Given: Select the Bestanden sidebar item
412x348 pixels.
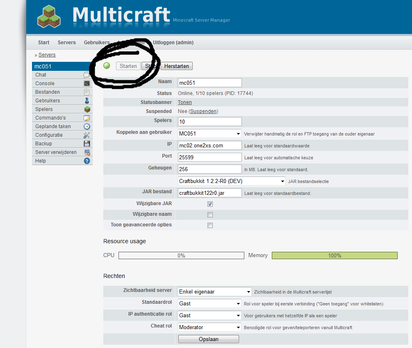Looking at the screenshot, I should coord(62,92).
